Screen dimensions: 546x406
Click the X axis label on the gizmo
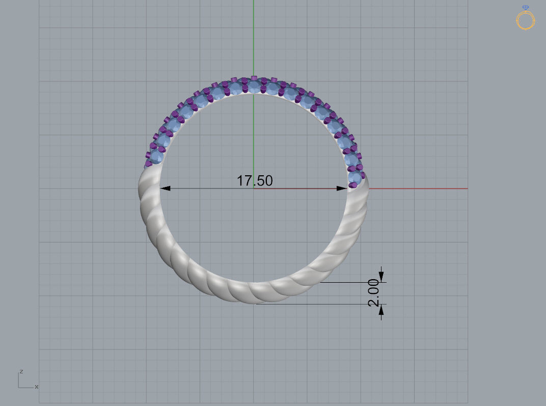(36, 387)
